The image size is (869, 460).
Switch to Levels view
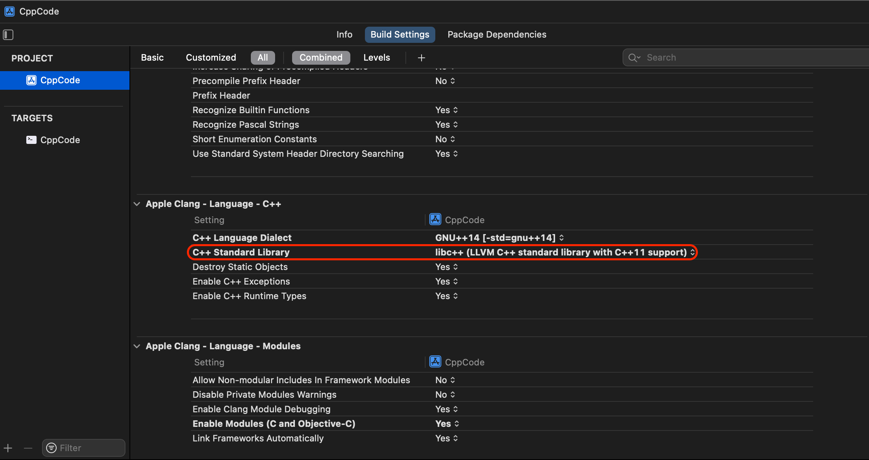376,57
